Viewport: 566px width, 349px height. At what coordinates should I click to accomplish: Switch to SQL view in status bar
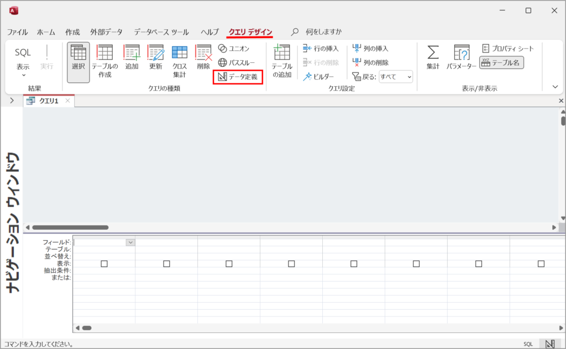click(528, 344)
